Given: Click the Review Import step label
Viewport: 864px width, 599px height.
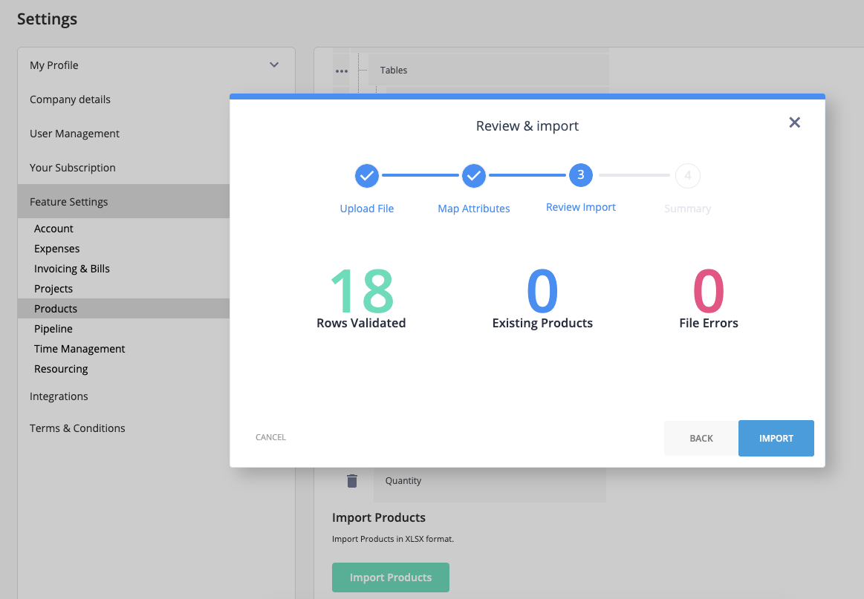Looking at the screenshot, I should click(x=580, y=208).
